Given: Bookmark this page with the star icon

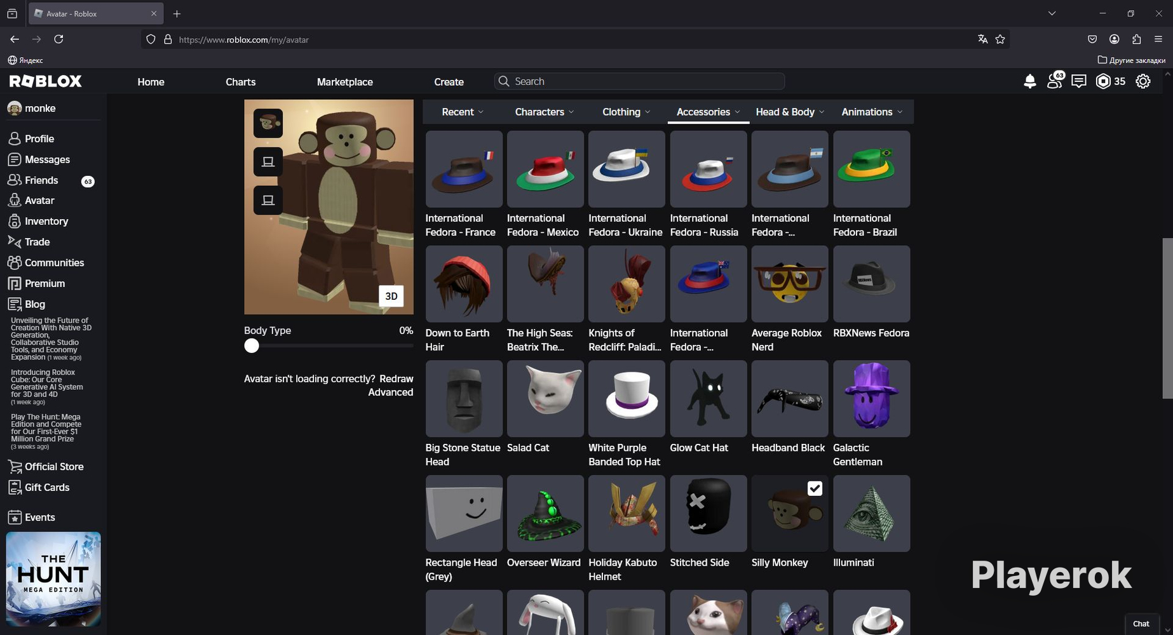Looking at the screenshot, I should click(x=1000, y=39).
